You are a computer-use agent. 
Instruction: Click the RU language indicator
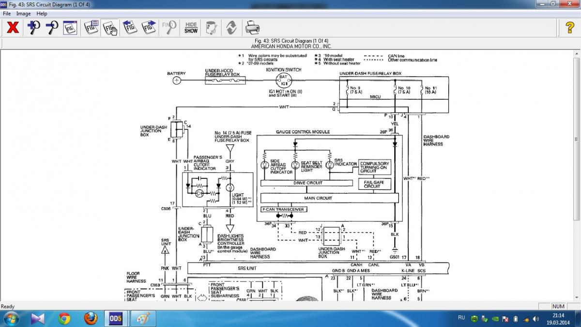coord(461,318)
